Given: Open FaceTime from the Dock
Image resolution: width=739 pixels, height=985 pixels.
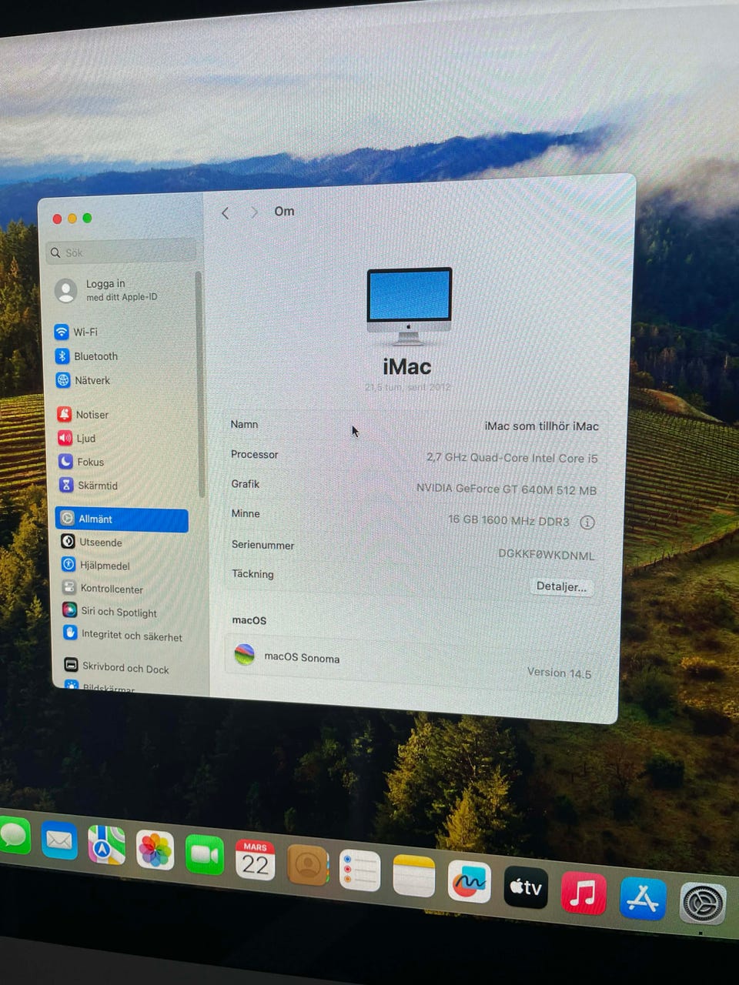Looking at the screenshot, I should (204, 854).
